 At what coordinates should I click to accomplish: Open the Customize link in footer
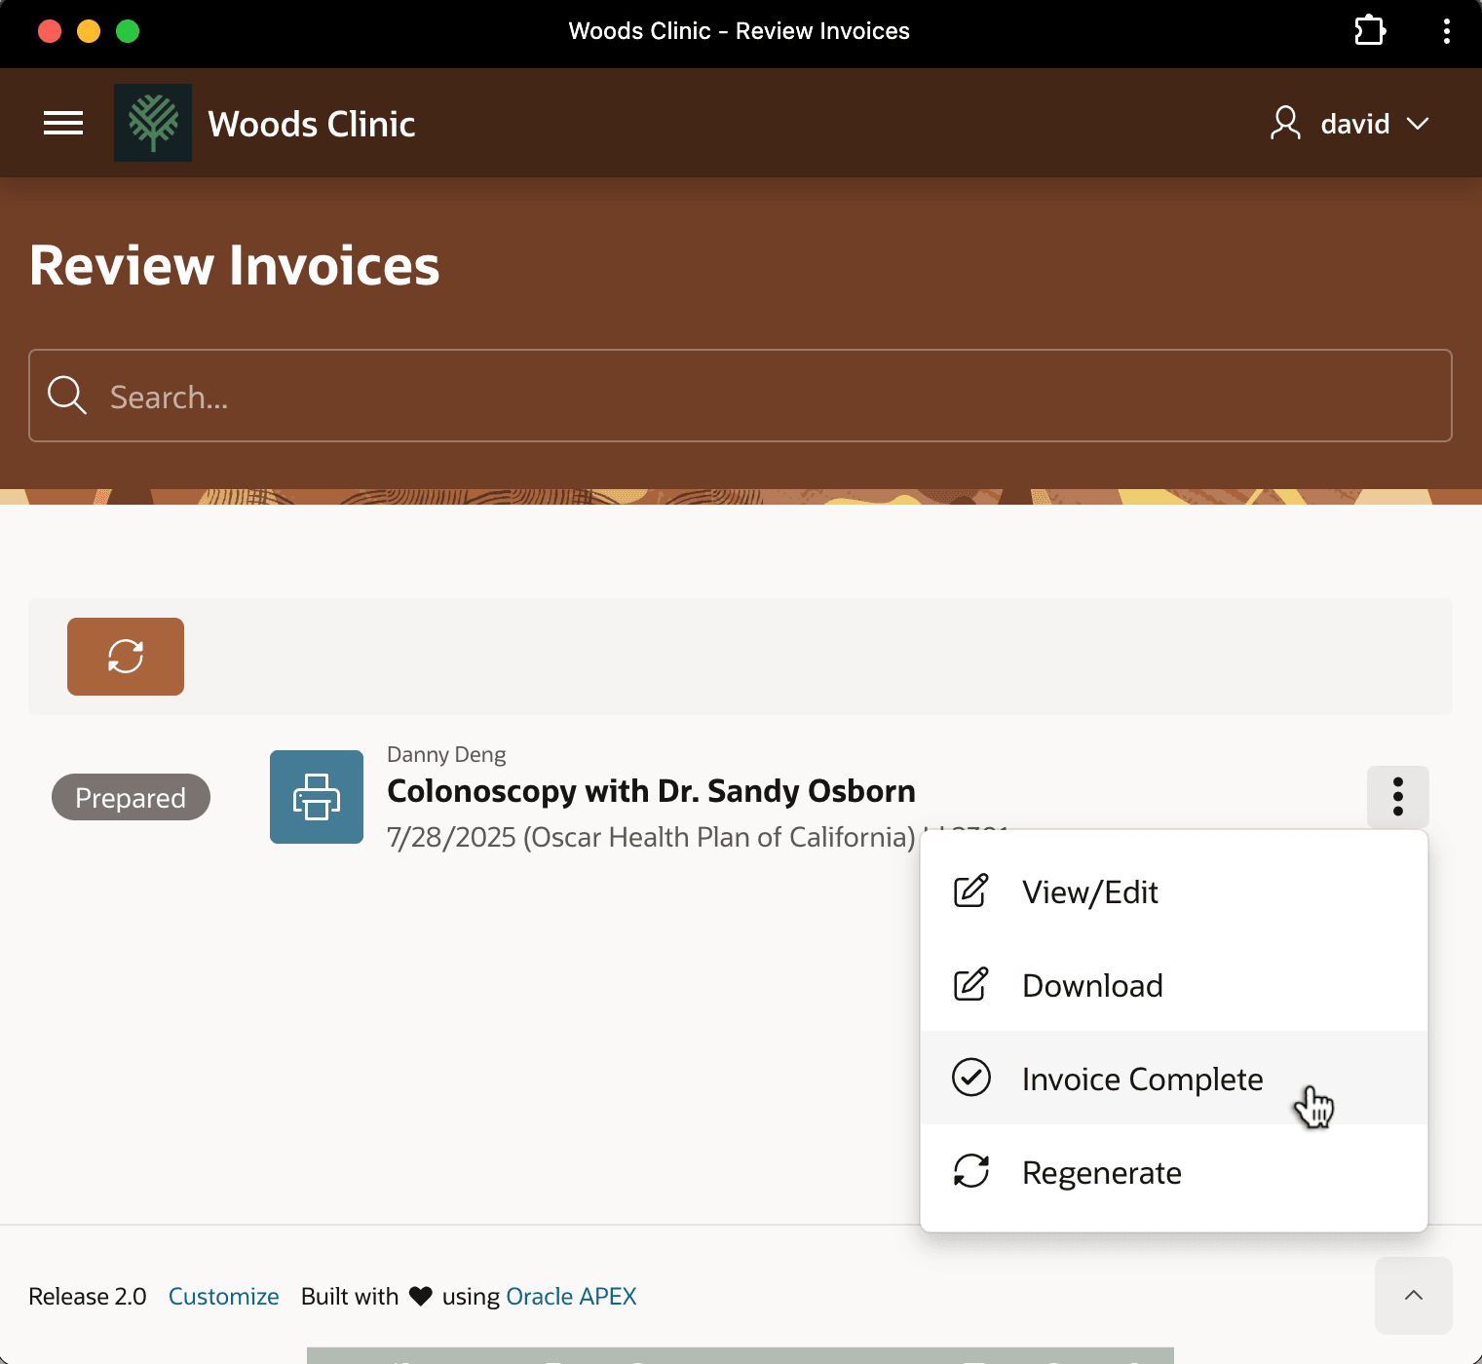(224, 1297)
